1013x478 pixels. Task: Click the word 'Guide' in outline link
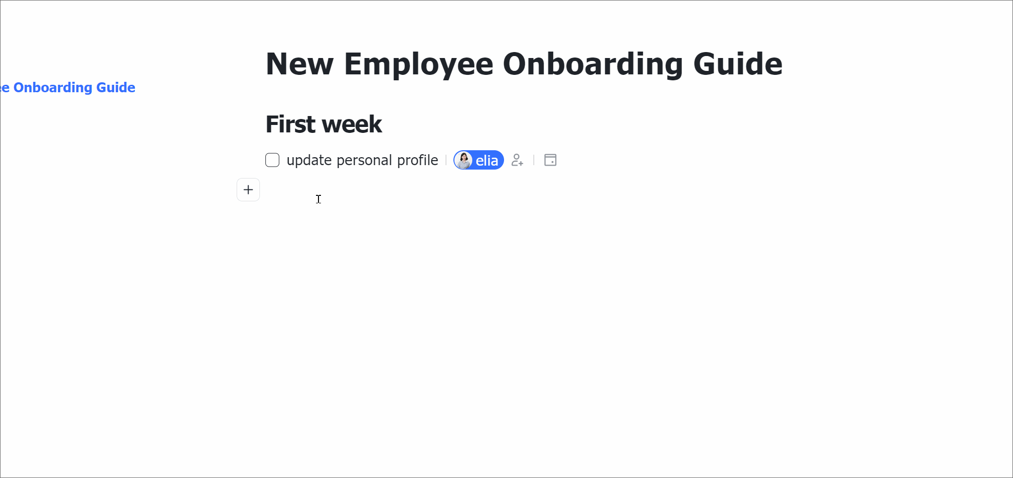coord(116,87)
